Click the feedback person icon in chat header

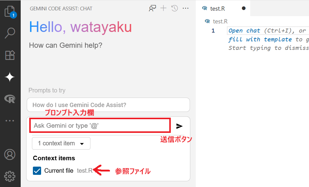pos(152,8)
